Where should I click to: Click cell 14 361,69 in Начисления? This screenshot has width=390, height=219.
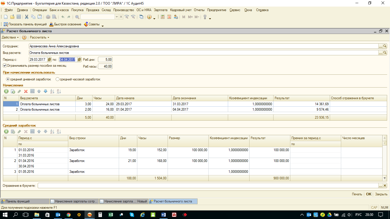pos(301,104)
